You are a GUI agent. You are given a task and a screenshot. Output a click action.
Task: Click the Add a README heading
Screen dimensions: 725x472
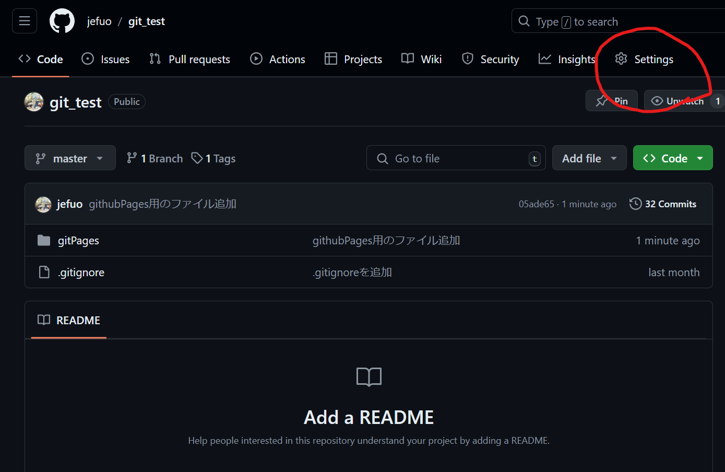(x=369, y=417)
